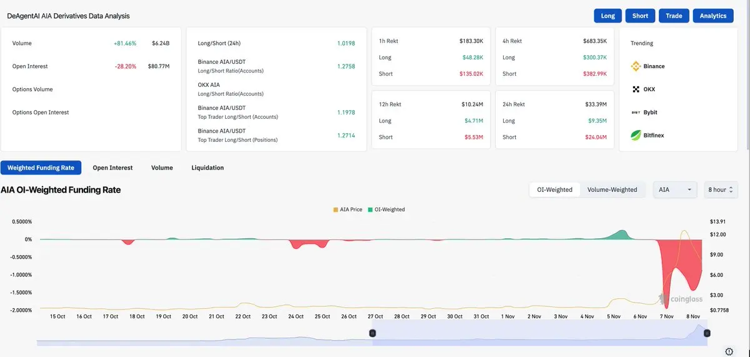Image resolution: width=750 pixels, height=357 pixels.
Task: Click the $13.91 price axis label
Action: coord(718,222)
